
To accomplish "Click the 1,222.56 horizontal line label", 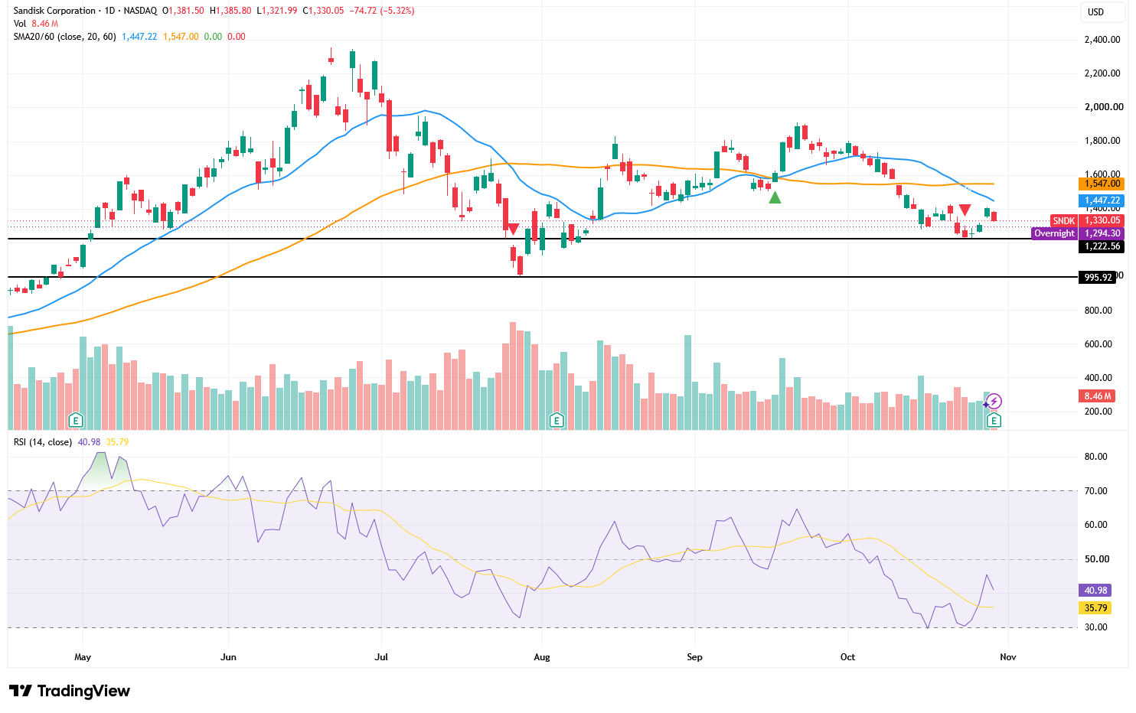I will [x=1102, y=246].
